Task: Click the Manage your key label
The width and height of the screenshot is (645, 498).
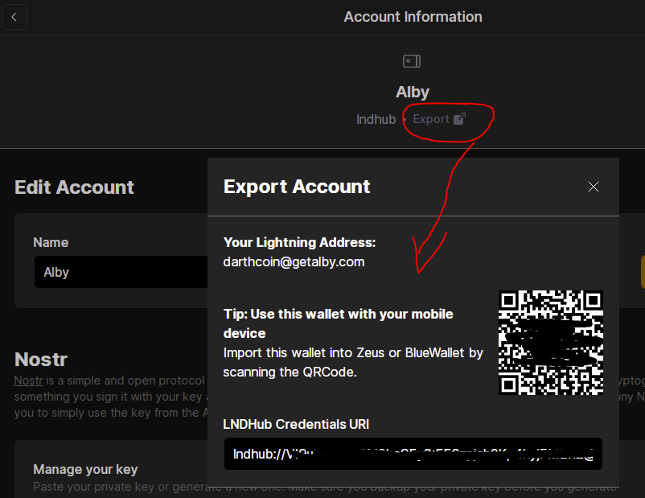Action: [x=85, y=469]
